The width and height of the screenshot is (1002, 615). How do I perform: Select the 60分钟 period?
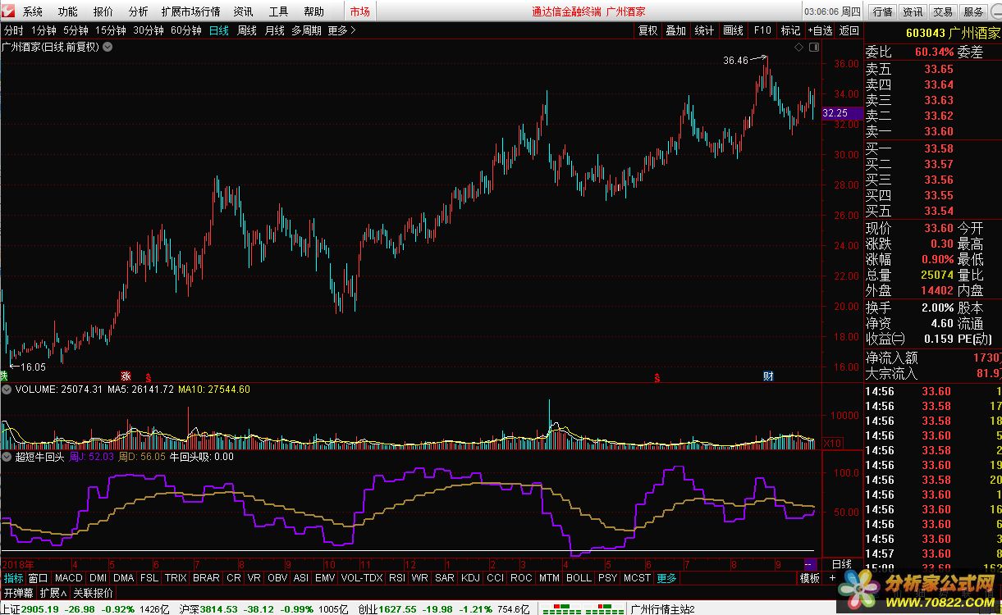click(x=186, y=30)
